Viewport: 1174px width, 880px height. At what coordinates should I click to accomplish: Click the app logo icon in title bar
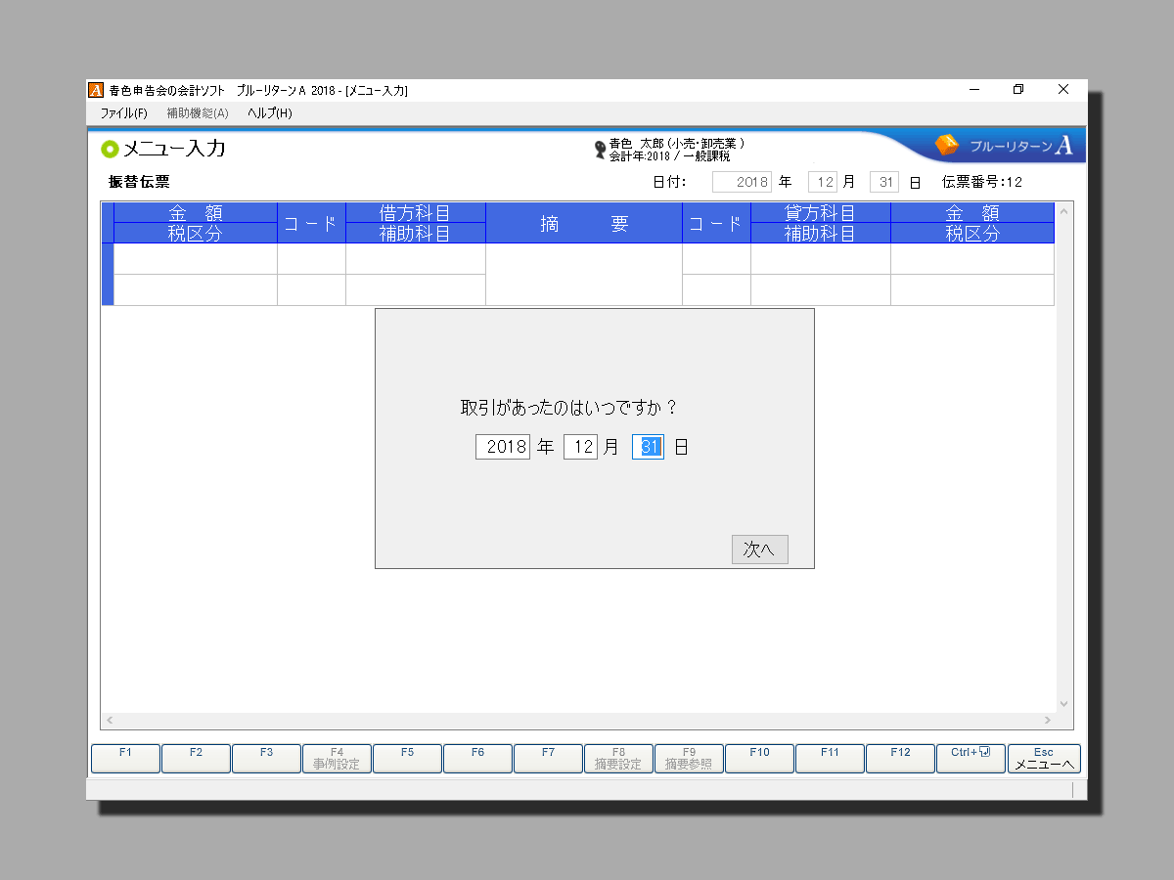click(96, 90)
